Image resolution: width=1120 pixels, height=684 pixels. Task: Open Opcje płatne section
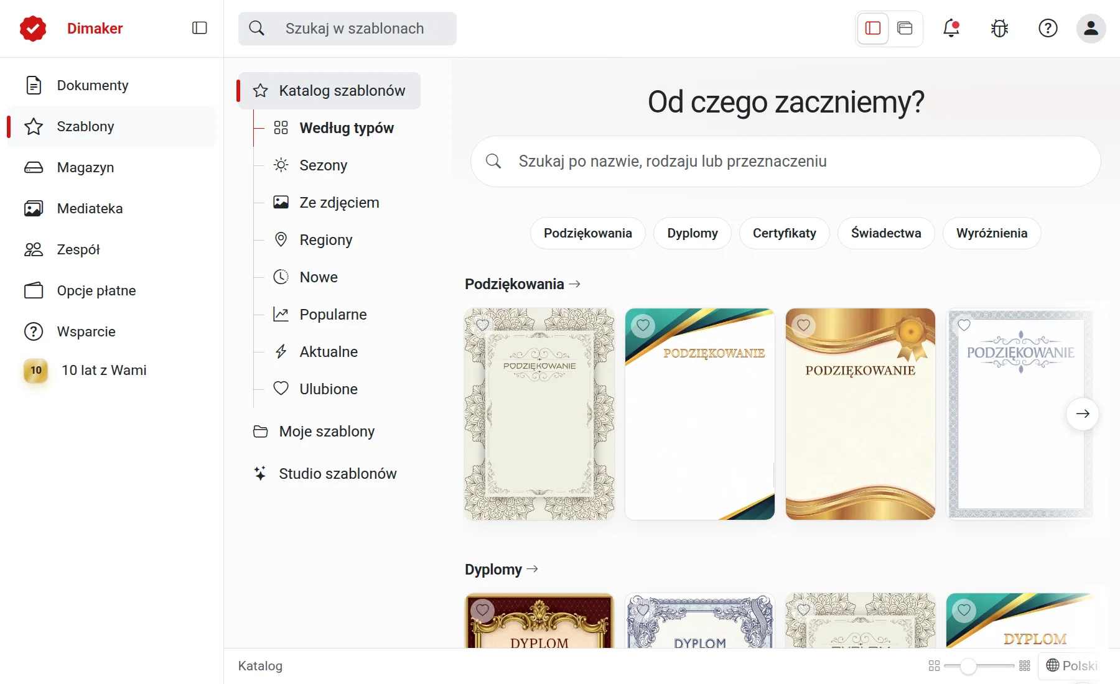pyautogui.click(x=111, y=290)
